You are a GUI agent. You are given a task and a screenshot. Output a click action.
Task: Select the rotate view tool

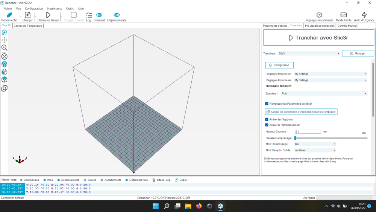4,32
